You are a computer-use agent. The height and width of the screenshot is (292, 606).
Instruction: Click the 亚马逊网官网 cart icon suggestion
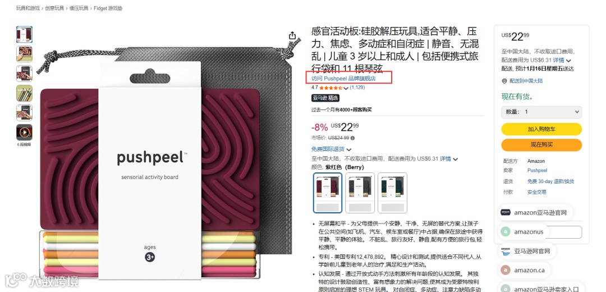pyautogui.click(x=506, y=251)
